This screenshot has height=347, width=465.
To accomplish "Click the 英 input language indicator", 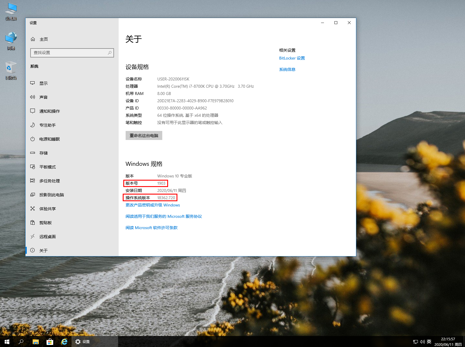I will pyautogui.click(x=429, y=342).
